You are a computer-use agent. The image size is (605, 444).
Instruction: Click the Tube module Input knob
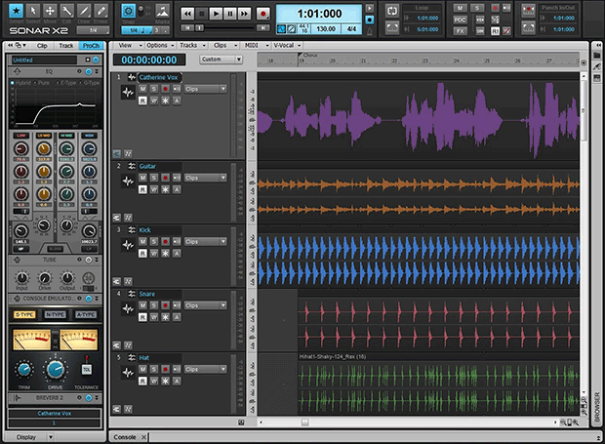pos(22,278)
